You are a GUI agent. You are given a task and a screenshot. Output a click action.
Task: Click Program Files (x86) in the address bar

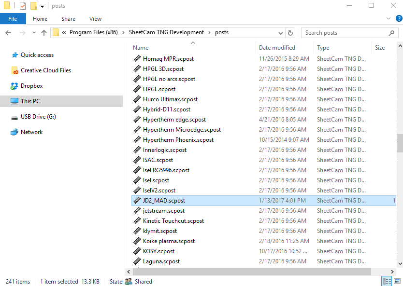click(94, 32)
